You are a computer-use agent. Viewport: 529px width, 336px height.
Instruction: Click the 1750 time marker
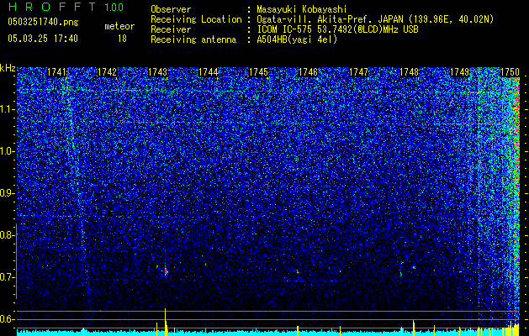(510, 72)
